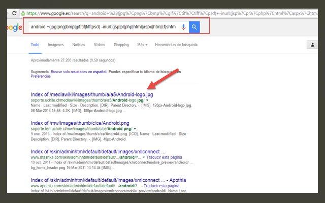Viewport: 325px width, 203px height.
Task: Switch to the Imágenes tab
Action: (x=56, y=45)
